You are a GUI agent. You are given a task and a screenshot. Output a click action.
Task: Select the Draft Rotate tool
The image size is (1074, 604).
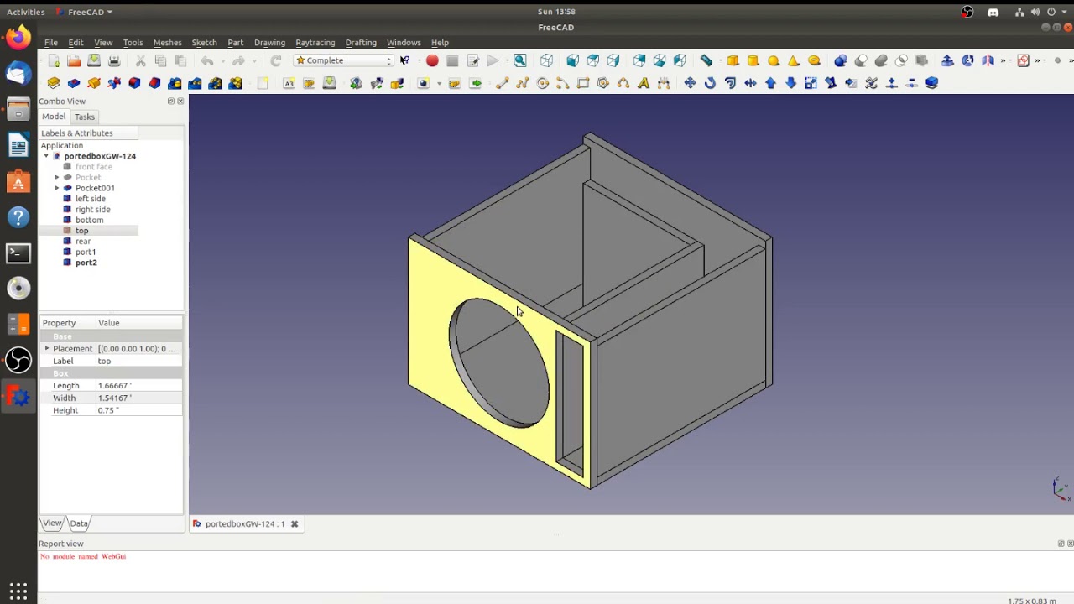[x=710, y=83]
